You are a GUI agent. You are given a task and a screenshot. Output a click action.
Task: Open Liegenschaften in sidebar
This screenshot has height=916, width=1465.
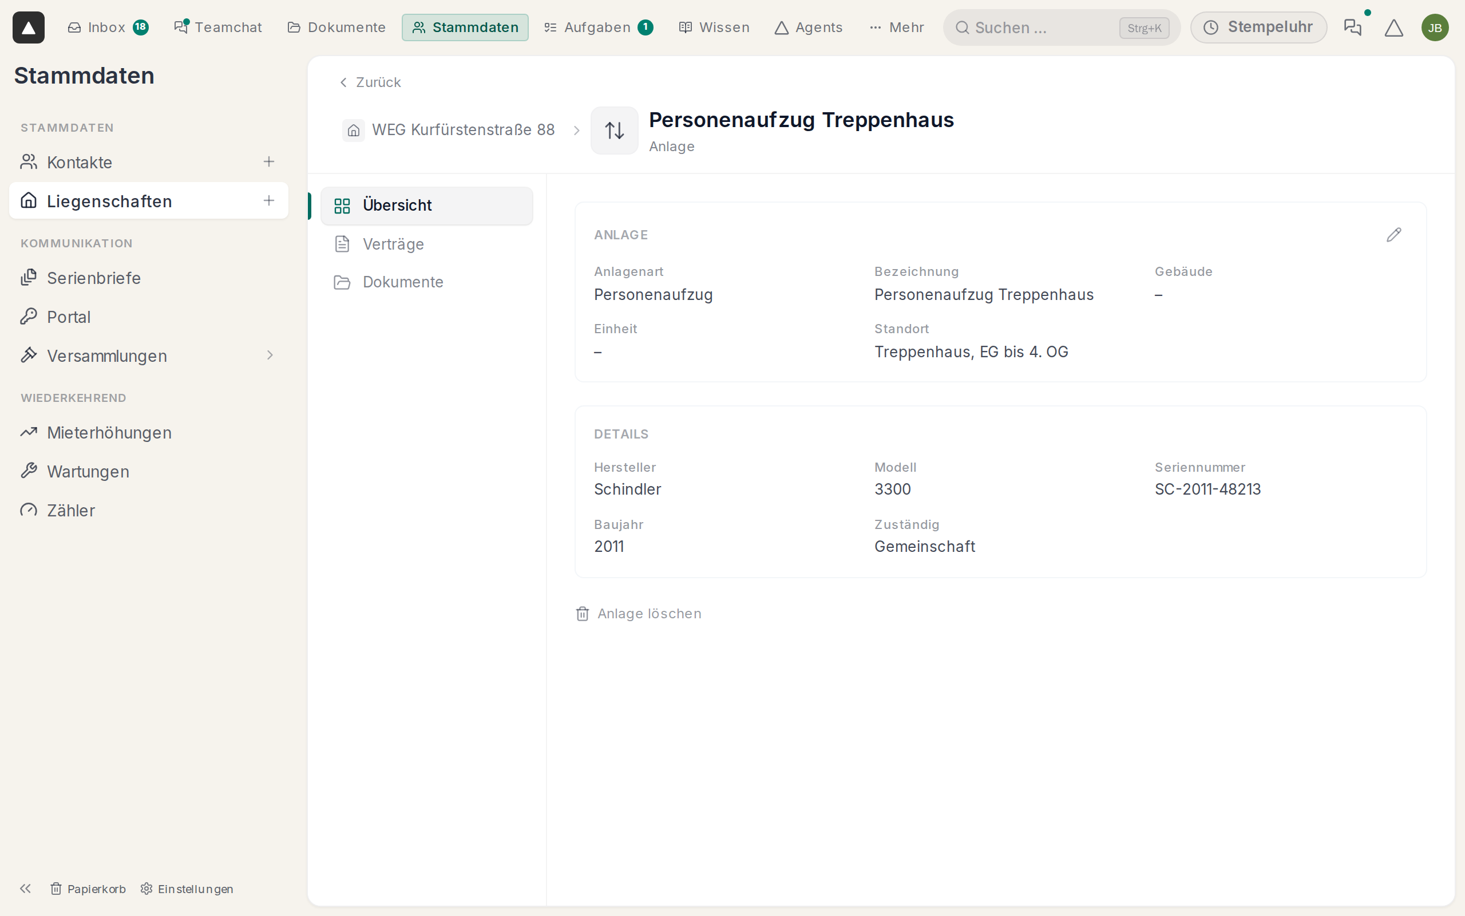pyautogui.click(x=149, y=200)
